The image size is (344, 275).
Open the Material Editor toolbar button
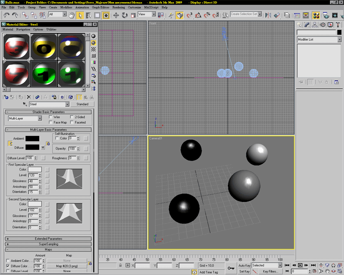coord(316,15)
